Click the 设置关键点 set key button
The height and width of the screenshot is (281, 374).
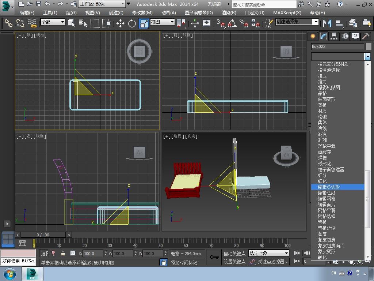pos(234,262)
